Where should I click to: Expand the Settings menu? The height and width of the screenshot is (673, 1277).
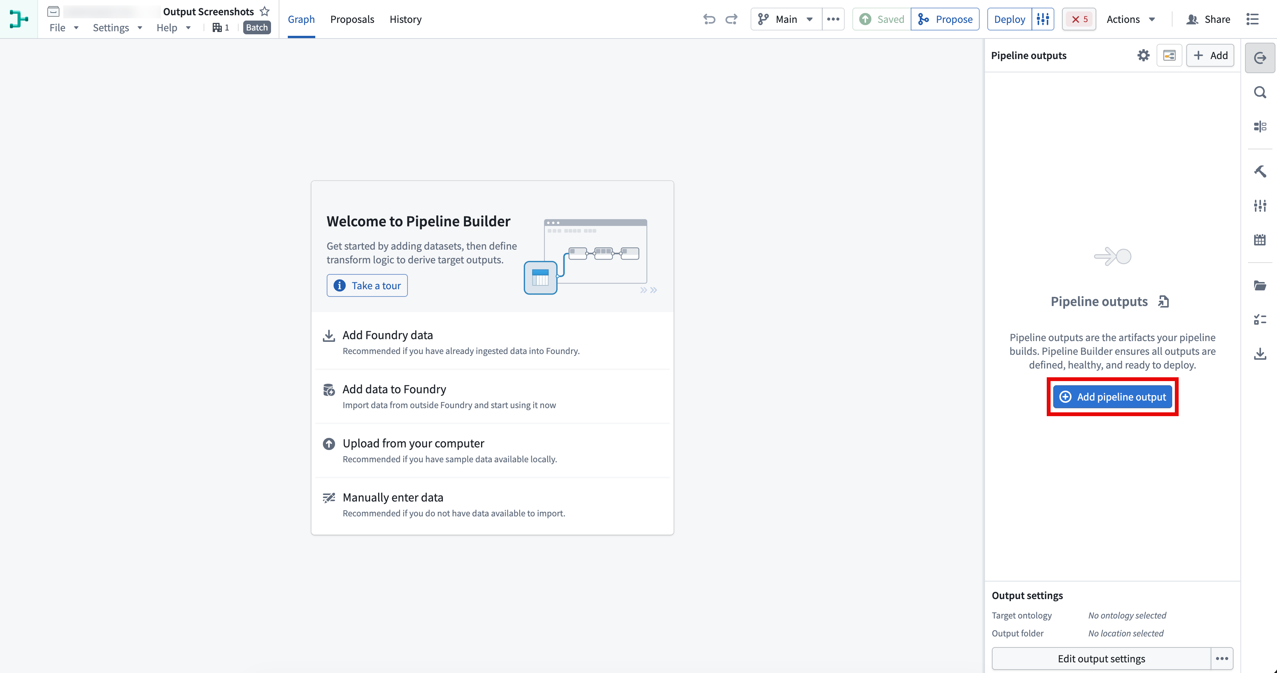click(117, 28)
